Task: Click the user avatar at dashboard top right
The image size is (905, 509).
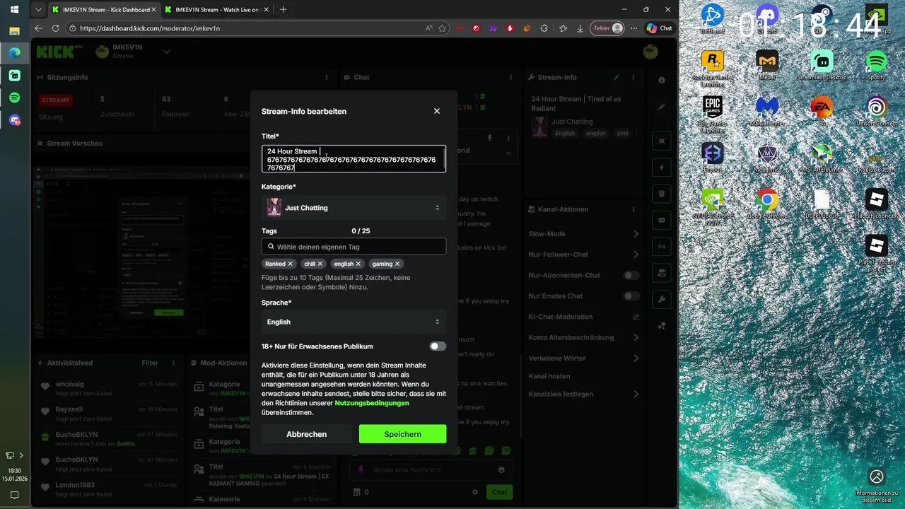Action: click(650, 52)
